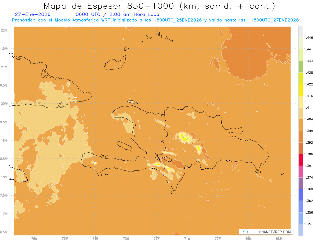Pick the bright yellow swatch between 1.416 and 1.422
The height and width of the screenshot is (242, 313).
(301, 90)
